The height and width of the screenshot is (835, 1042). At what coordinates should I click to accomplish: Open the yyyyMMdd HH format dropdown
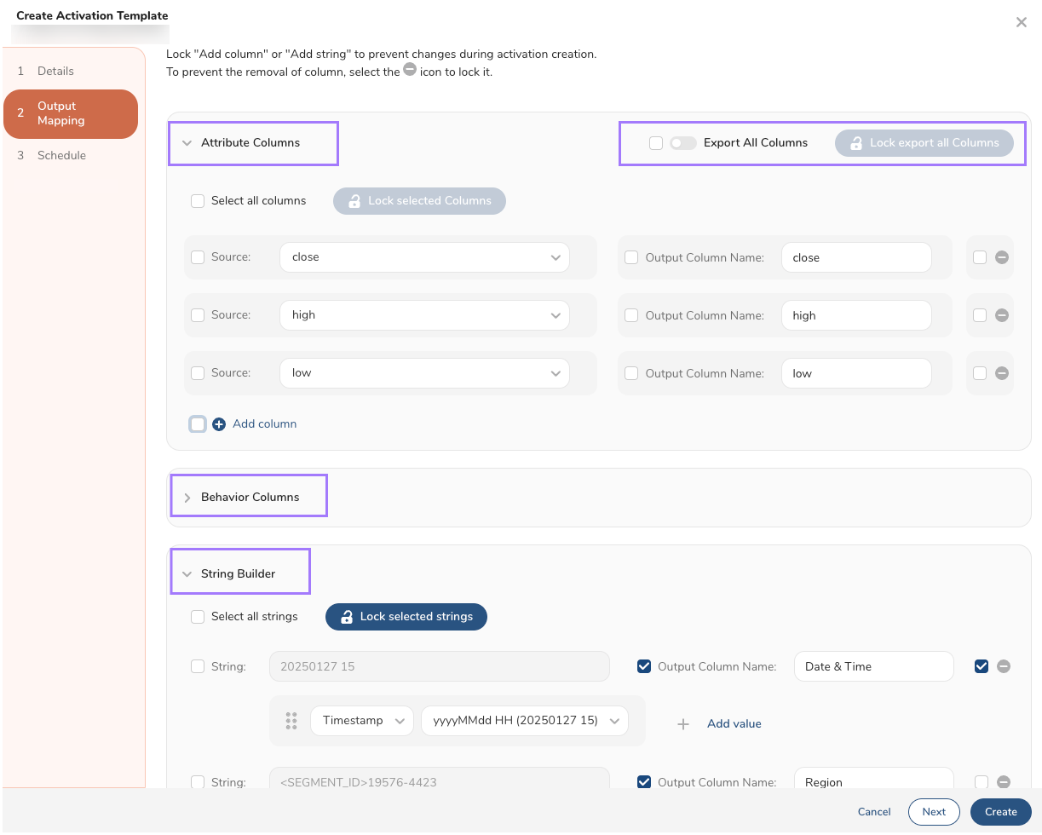click(x=524, y=721)
